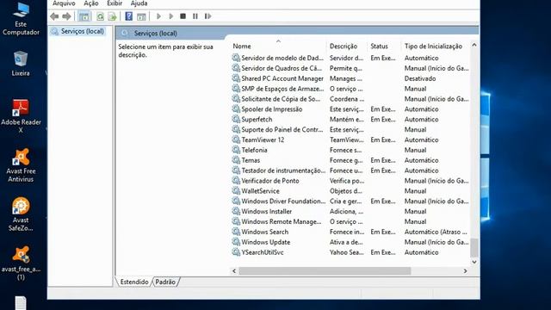
Task: Select the Adobe Reader X desktop shortcut
Action: [x=21, y=116]
